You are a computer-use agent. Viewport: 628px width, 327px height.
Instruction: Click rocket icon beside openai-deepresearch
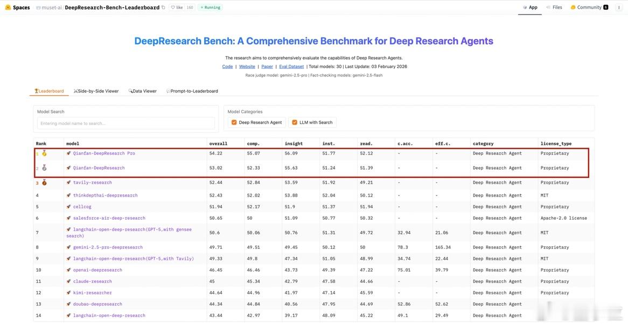[x=69, y=270]
